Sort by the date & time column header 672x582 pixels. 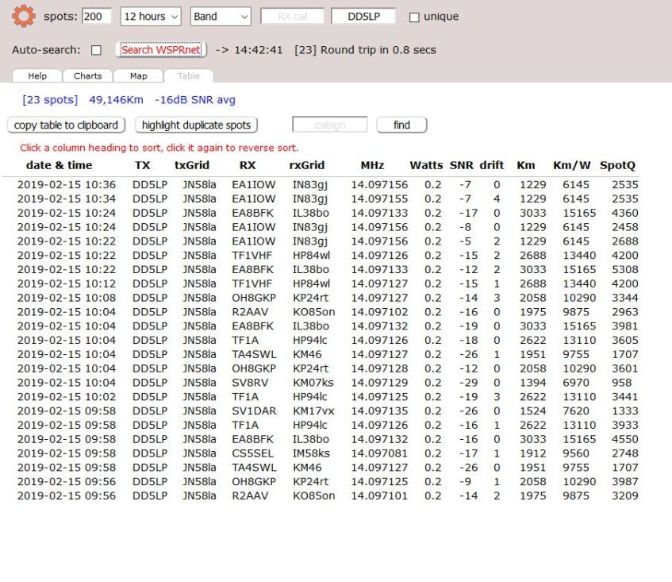click(59, 165)
